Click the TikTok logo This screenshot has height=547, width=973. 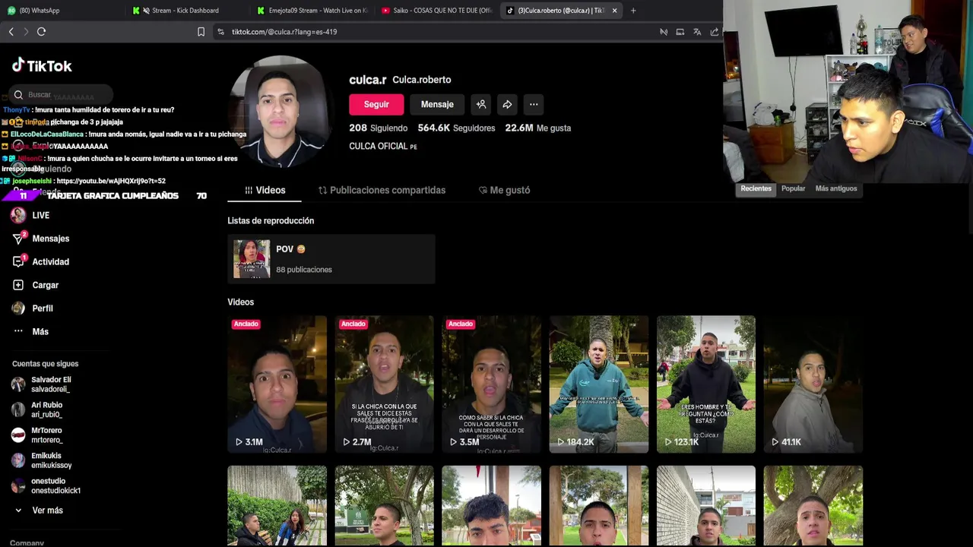[x=42, y=65]
